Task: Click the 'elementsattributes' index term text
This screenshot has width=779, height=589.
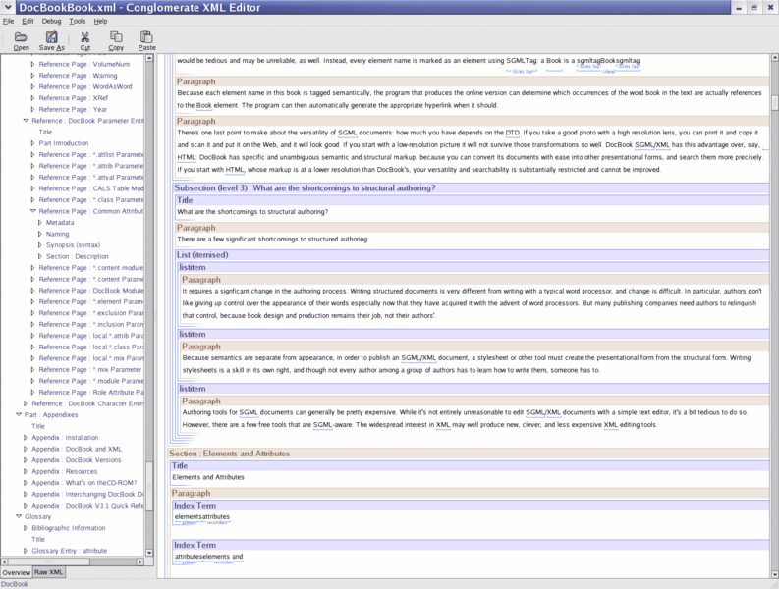Action: (202, 517)
